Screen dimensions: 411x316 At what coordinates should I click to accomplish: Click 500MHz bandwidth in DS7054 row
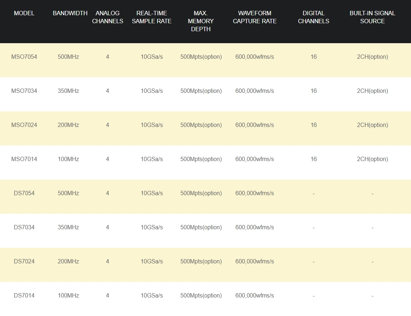(68, 193)
